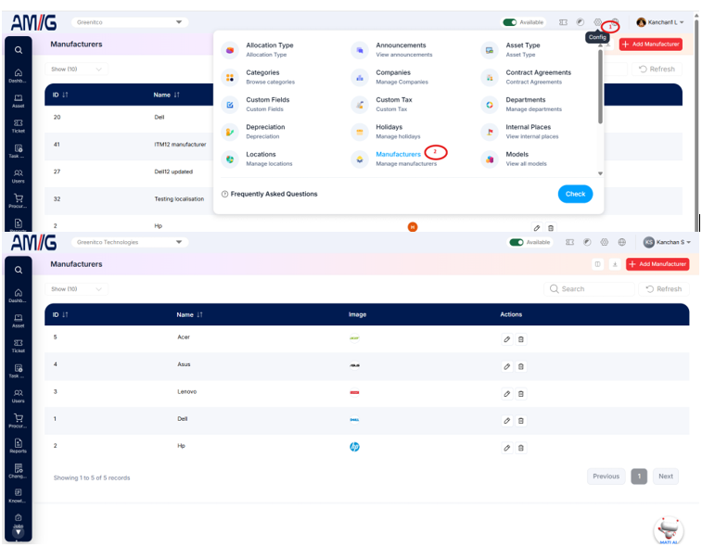This screenshot has width=702, height=547.
Task: Delete the Lenovo manufacturer
Action: [520, 394]
